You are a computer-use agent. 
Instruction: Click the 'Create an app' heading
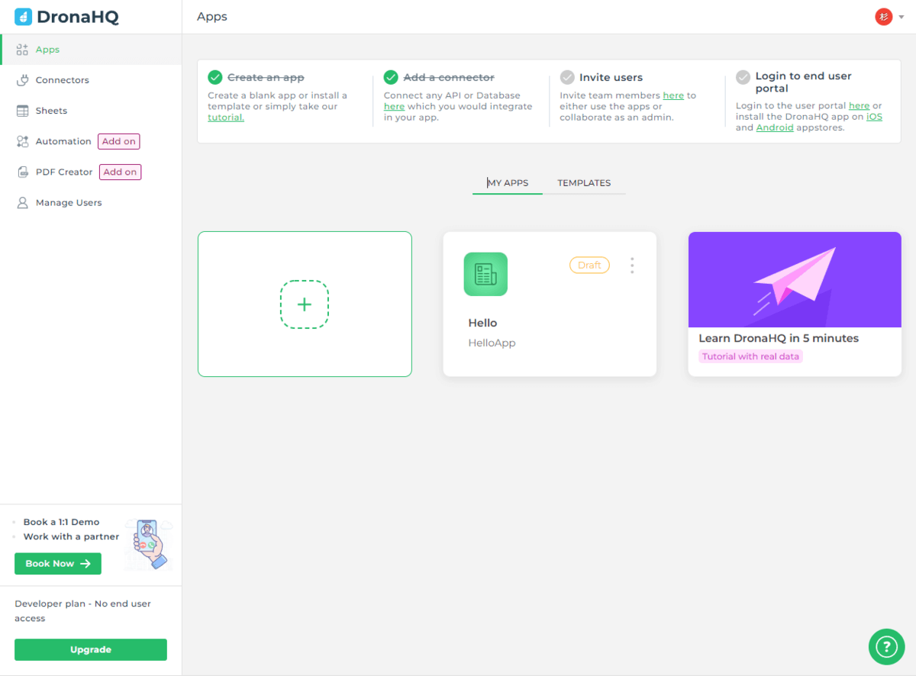click(266, 78)
